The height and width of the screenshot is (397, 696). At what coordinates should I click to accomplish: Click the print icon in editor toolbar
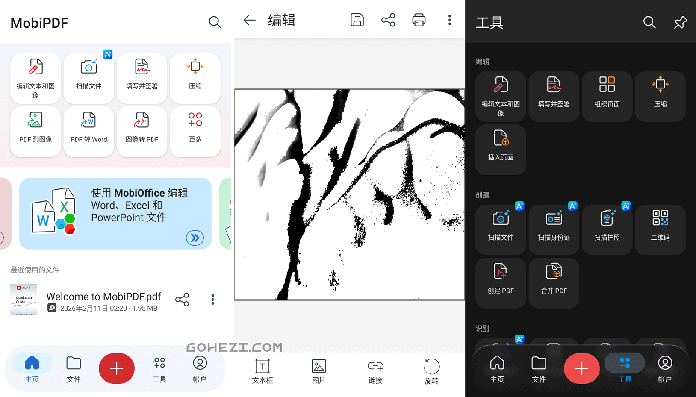[x=419, y=20]
